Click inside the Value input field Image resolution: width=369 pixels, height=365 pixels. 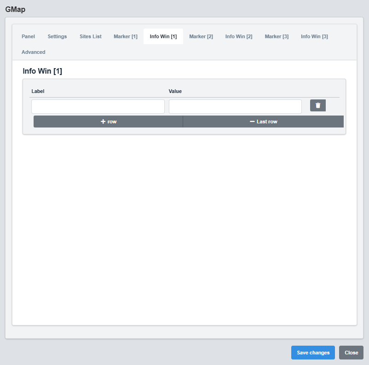click(235, 106)
